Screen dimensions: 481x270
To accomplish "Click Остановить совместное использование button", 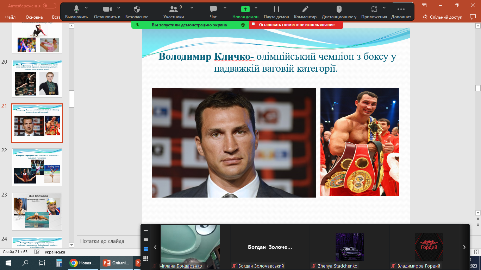I will (x=296, y=25).
